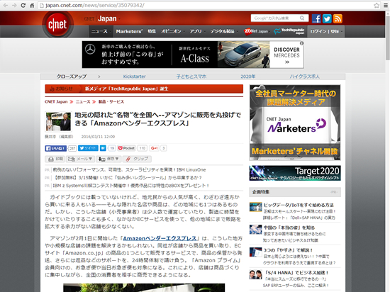Open ビッグデータ/IoTをすぐ始める方法 link
The width and height of the screenshot is (390, 292).
(x=299, y=205)
